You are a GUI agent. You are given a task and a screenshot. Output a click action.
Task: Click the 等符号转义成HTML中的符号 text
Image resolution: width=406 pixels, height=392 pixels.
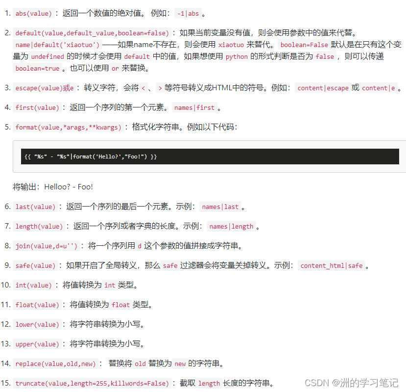214,88
